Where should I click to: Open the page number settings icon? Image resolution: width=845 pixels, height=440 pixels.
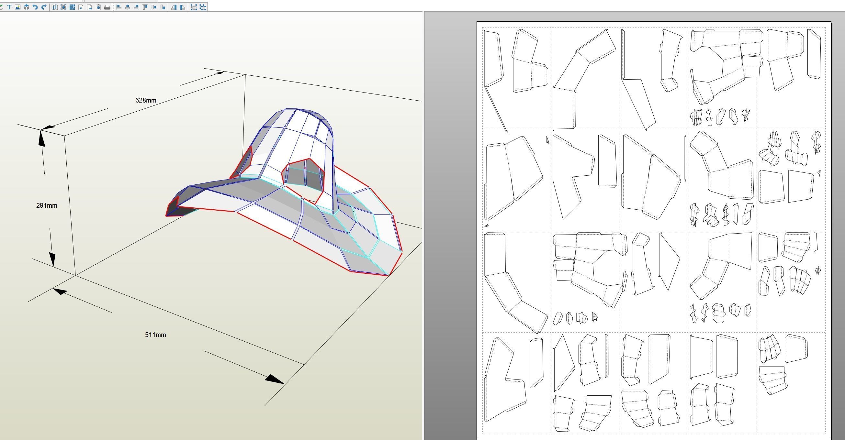click(81, 7)
